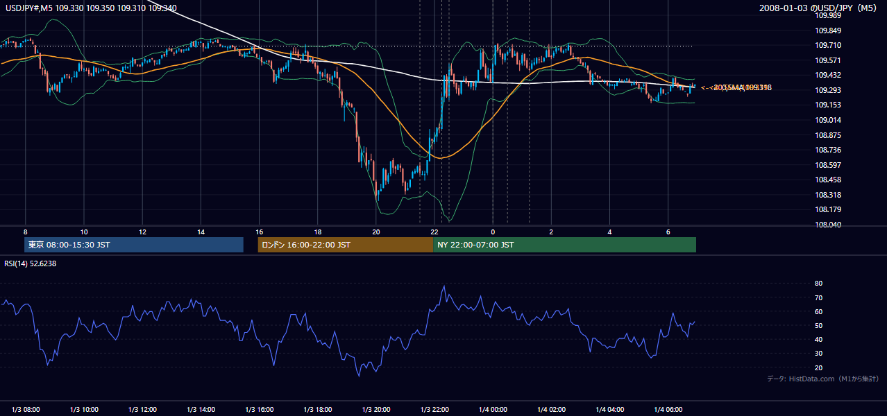887x416 pixels.
Task: Click the 1/4 04:00 bottom time label
Action: click(x=609, y=409)
